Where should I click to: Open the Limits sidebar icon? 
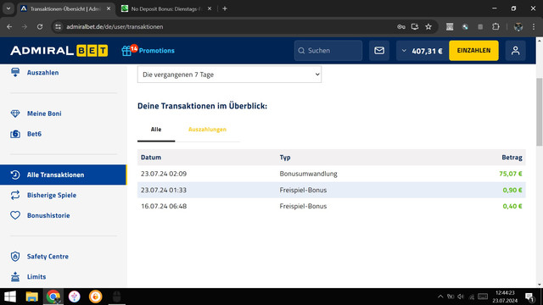[15, 277]
